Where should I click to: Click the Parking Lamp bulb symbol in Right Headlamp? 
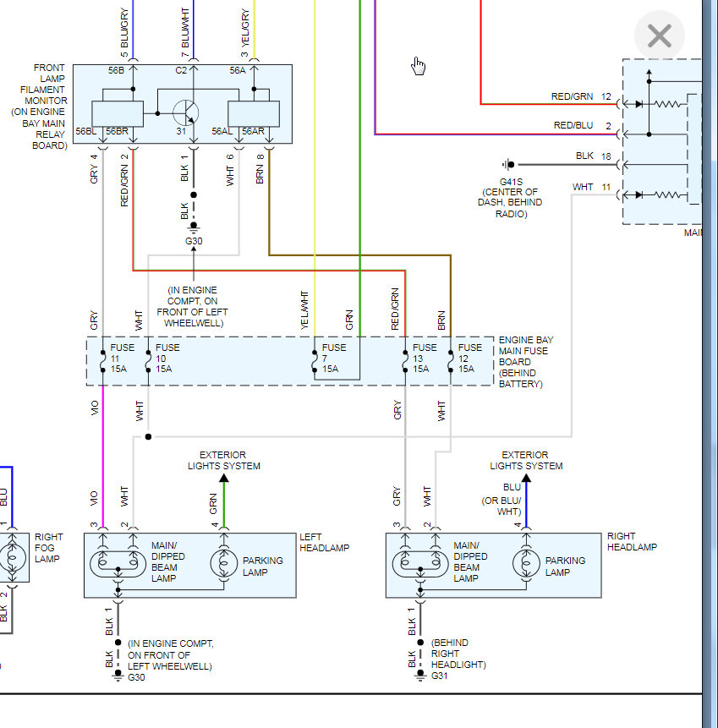tap(526, 565)
